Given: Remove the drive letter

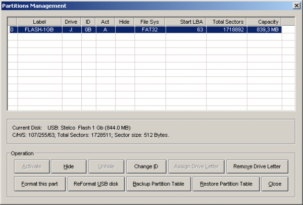Looking at the screenshot, I should click(x=258, y=166).
